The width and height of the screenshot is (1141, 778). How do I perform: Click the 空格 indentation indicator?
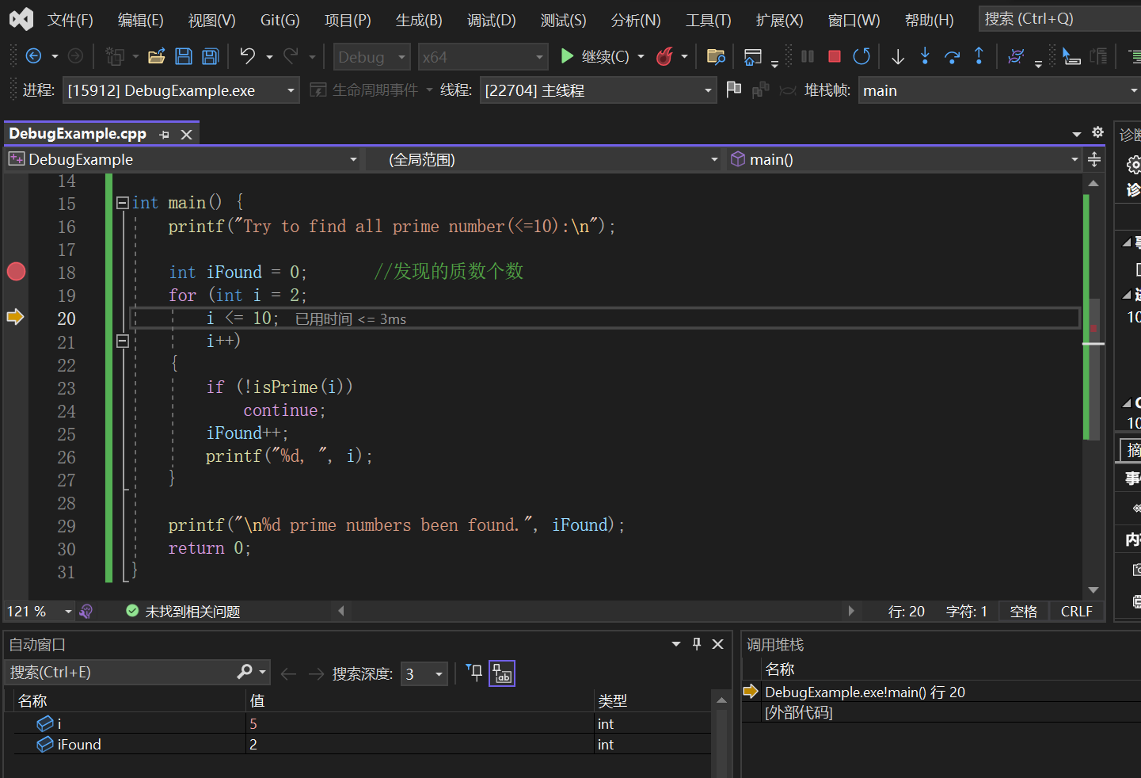pyautogui.click(x=1023, y=611)
